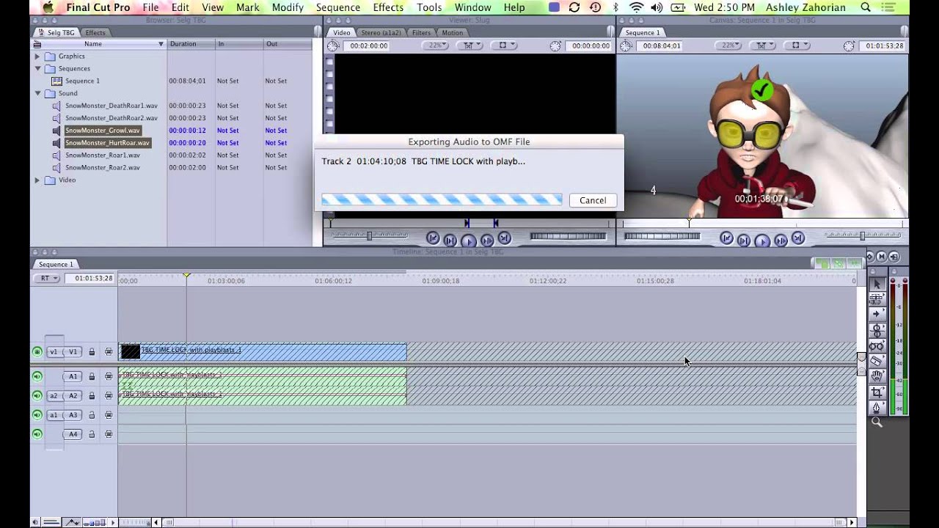The height and width of the screenshot is (528, 939).
Task: Click the magnifier icon below the tool palette
Action: click(876, 422)
